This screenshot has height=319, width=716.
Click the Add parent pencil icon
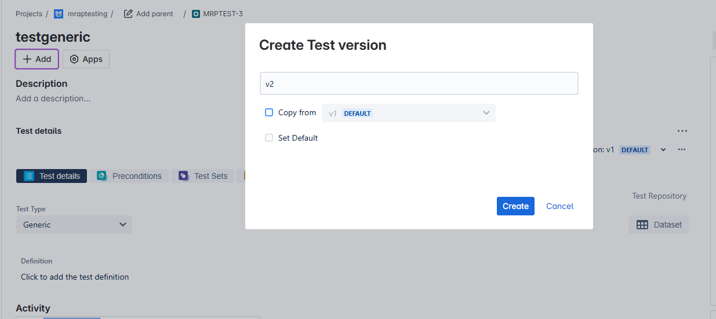(x=128, y=14)
